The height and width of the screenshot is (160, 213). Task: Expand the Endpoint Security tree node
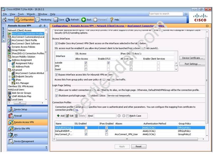(10, 76)
